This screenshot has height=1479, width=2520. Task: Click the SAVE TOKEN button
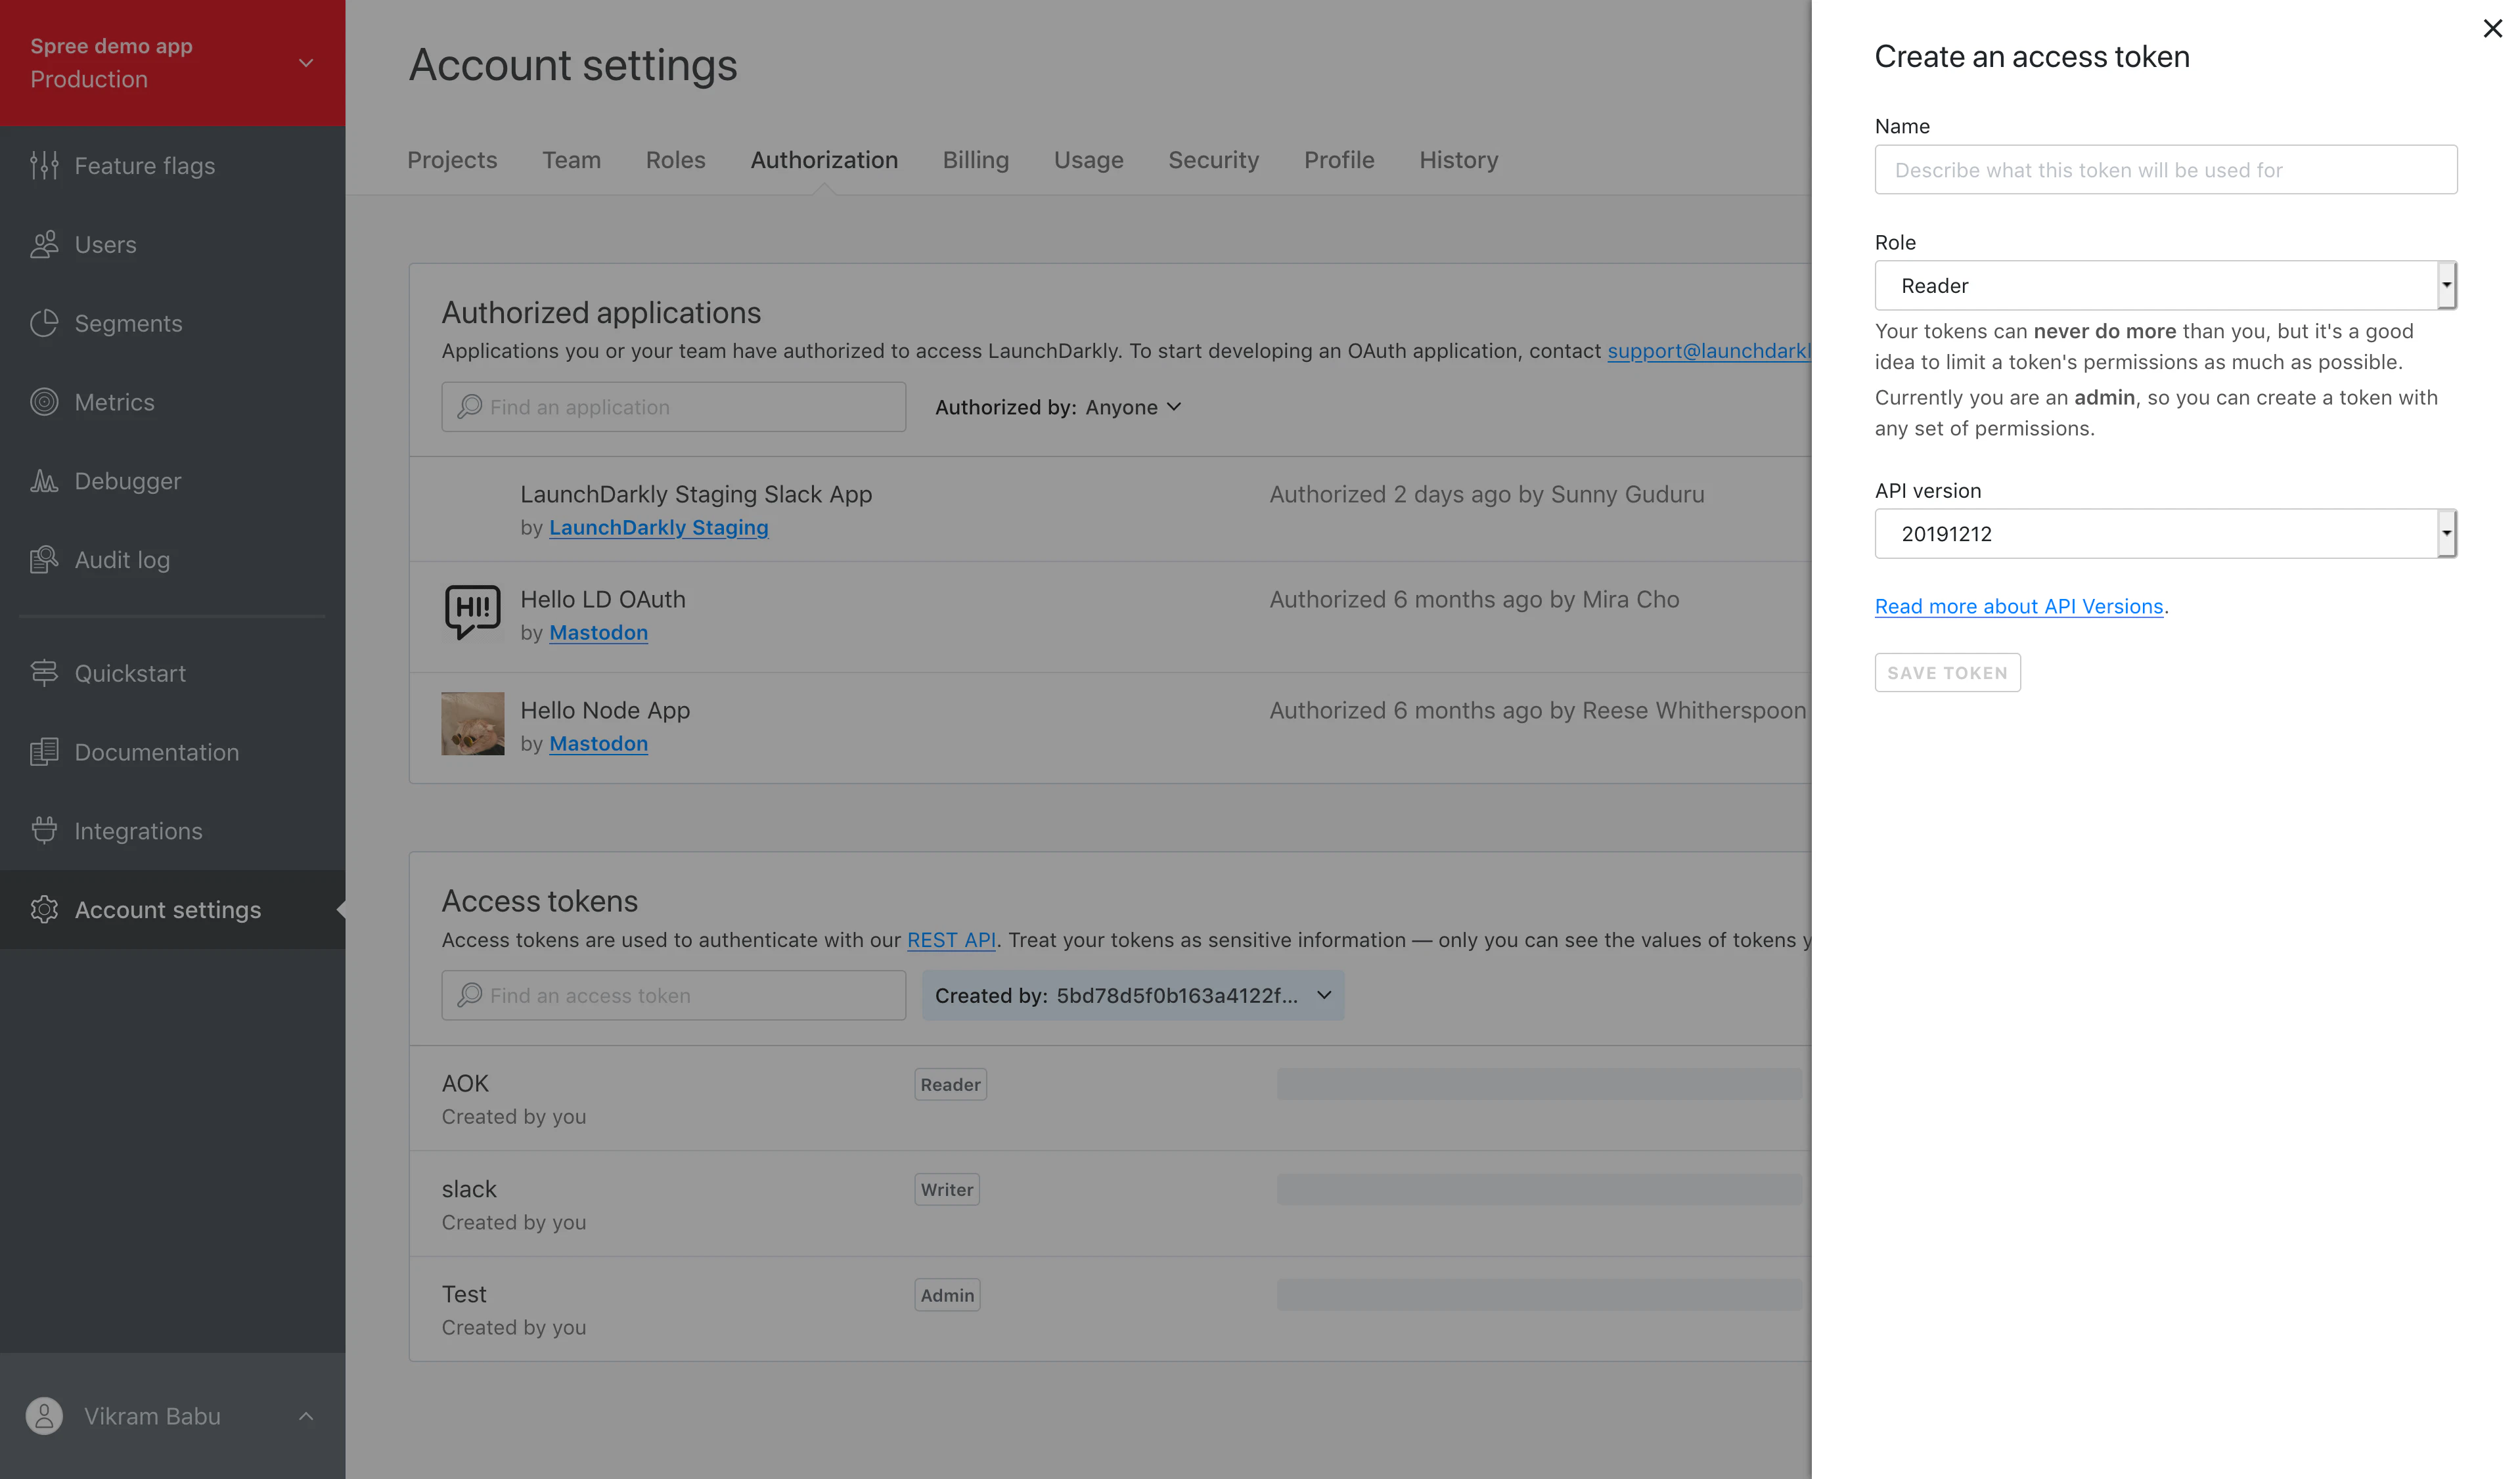pyautogui.click(x=1946, y=672)
